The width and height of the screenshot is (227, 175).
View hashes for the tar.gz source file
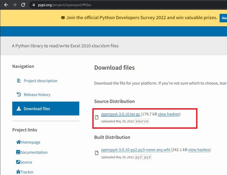point(169,114)
